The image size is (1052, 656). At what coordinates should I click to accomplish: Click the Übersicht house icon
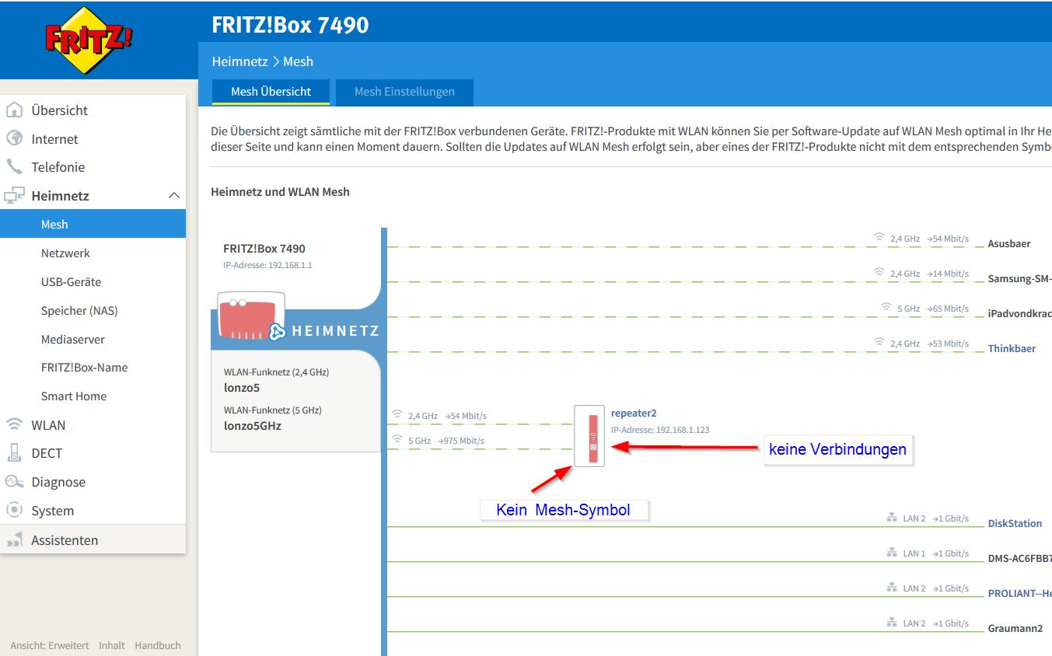click(14, 110)
